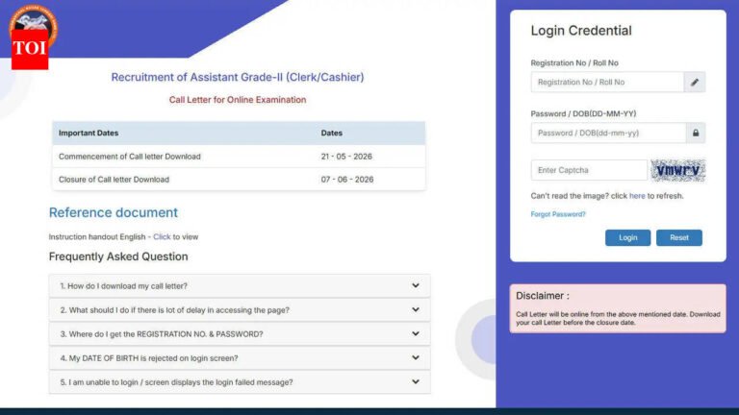The width and height of the screenshot is (739, 415).
Task: Click the date '07 - 06 - 2026'
Action: coord(347,180)
